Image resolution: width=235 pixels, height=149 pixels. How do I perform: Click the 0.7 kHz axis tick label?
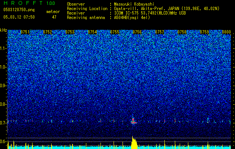coord(3,123)
